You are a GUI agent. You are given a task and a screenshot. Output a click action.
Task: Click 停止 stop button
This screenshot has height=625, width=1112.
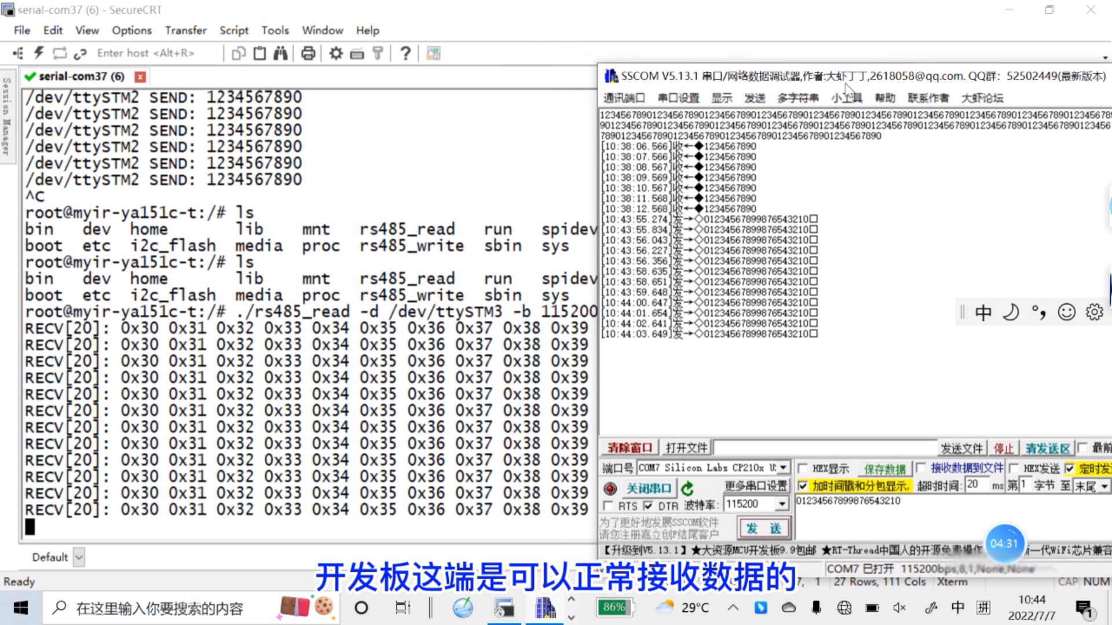pyautogui.click(x=1004, y=448)
